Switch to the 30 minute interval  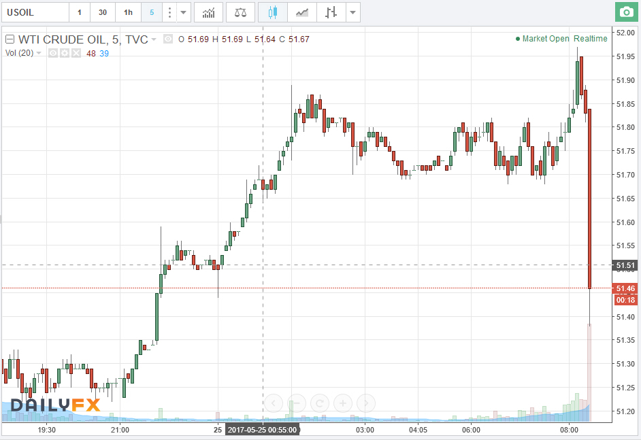coord(103,12)
